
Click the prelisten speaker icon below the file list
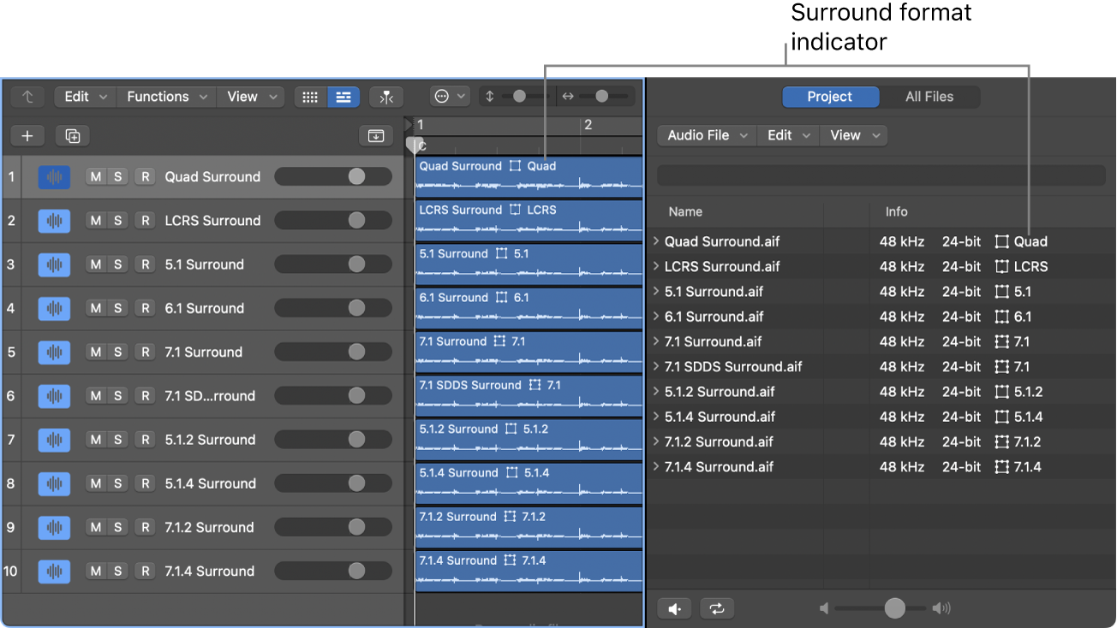[674, 607]
